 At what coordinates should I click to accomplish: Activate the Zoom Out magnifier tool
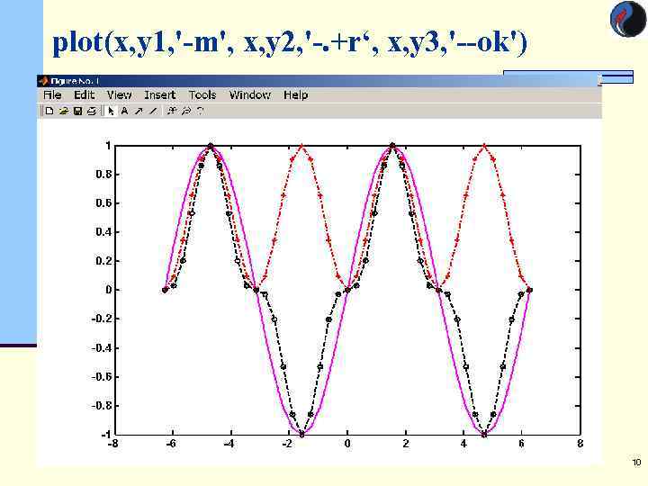click(x=186, y=111)
